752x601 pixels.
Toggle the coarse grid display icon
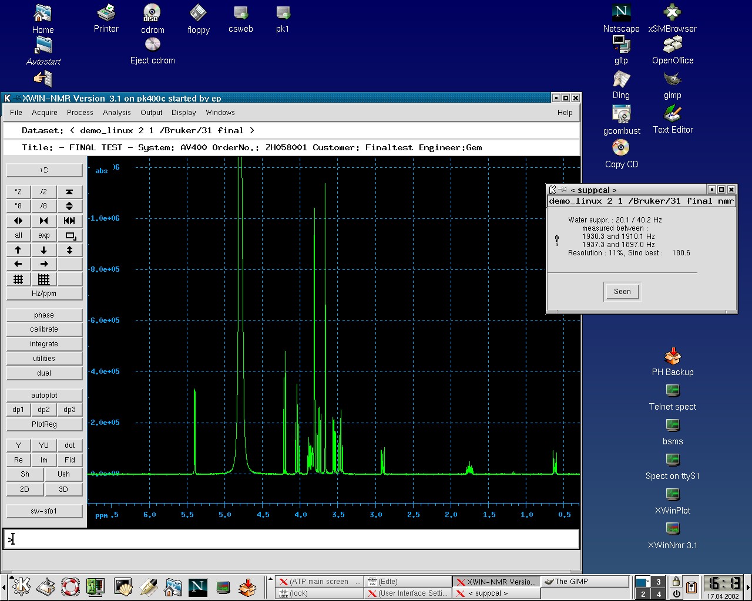pyautogui.click(x=18, y=279)
